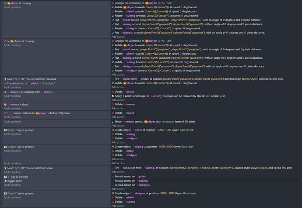This screenshot has width=302, height=208.
Task: Click Add action below Delete enemy action
Action: point(118,109)
